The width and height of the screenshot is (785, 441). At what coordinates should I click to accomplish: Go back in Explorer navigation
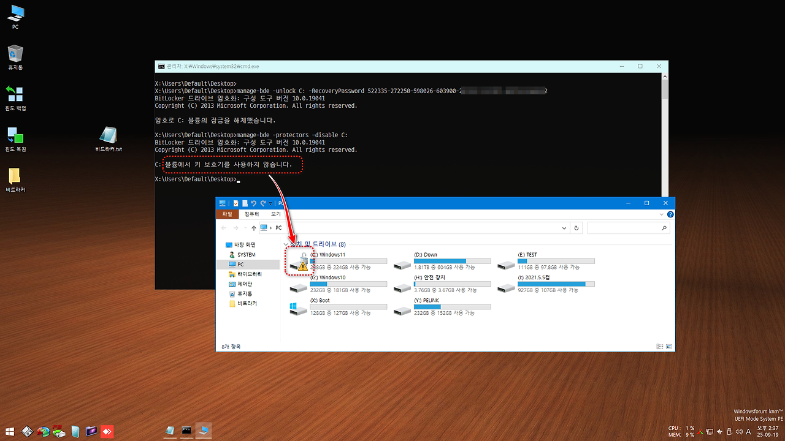225,228
